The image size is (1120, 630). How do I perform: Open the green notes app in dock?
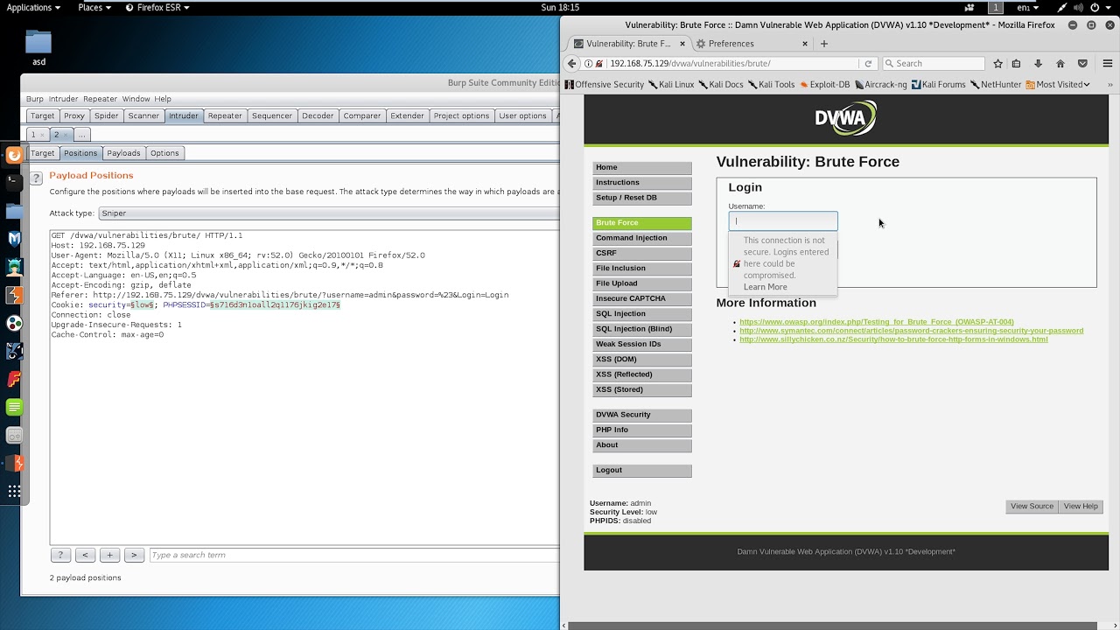[x=14, y=407]
